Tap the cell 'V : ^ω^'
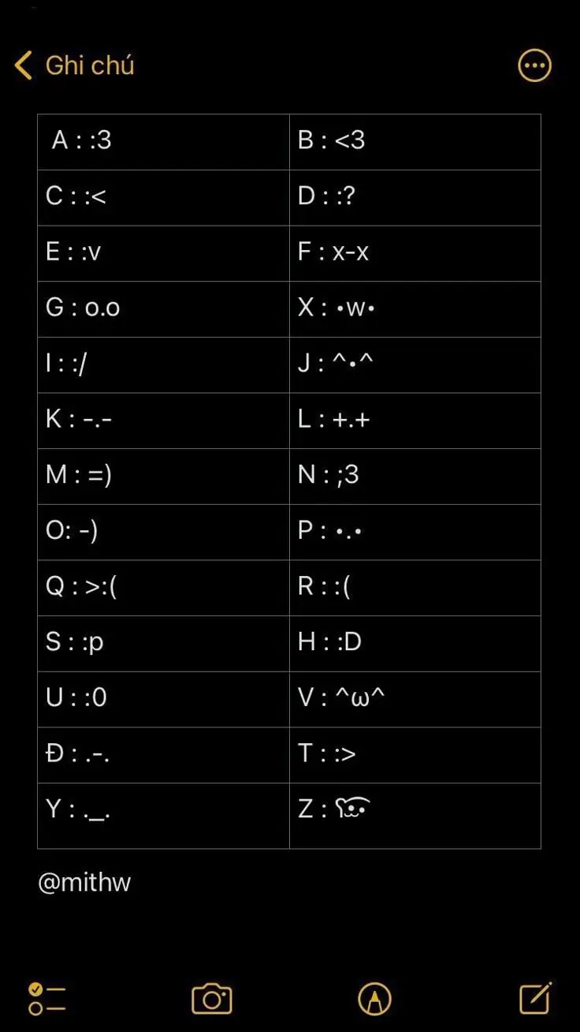The width and height of the screenshot is (580, 1032). (x=415, y=700)
